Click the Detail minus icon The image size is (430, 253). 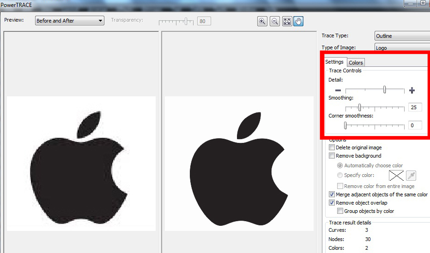(338, 90)
